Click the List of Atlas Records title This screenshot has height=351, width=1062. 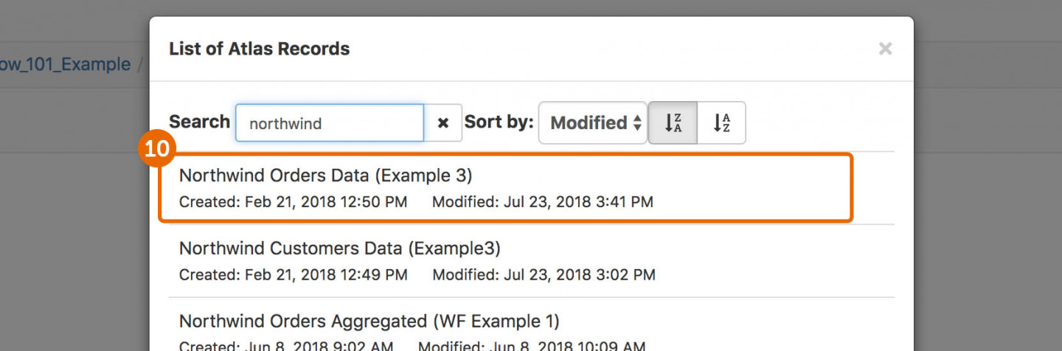pyautogui.click(x=260, y=49)
